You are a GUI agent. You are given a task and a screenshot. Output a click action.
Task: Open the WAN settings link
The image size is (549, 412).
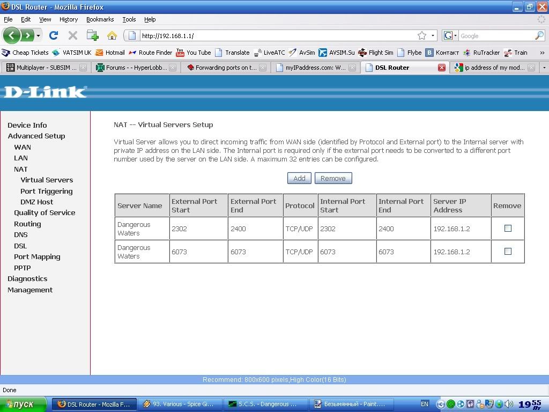coord(23,147)
